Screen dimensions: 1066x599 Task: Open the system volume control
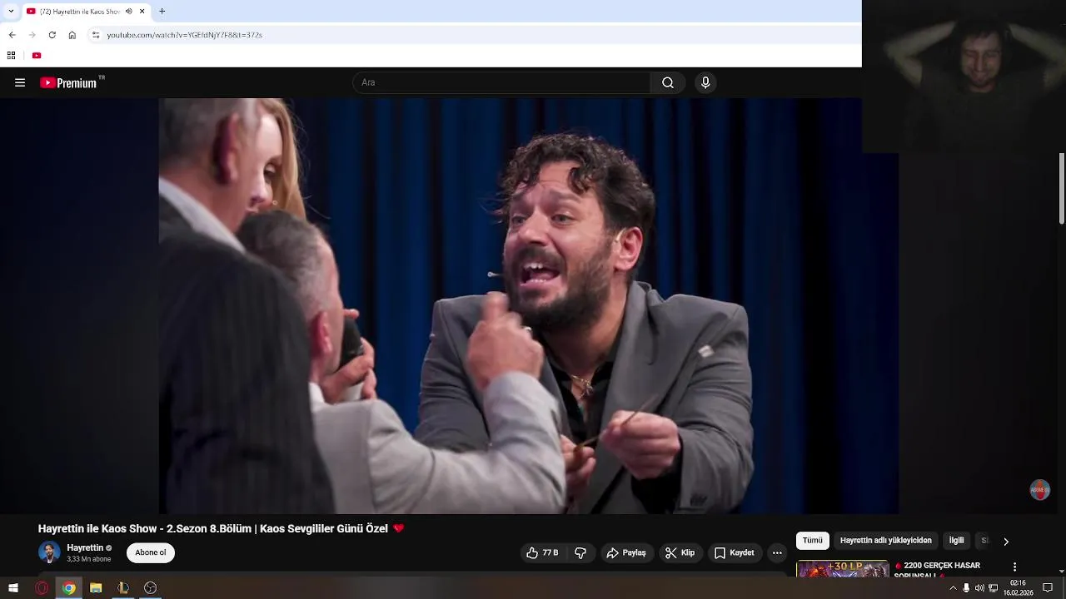tap(979, 588)
